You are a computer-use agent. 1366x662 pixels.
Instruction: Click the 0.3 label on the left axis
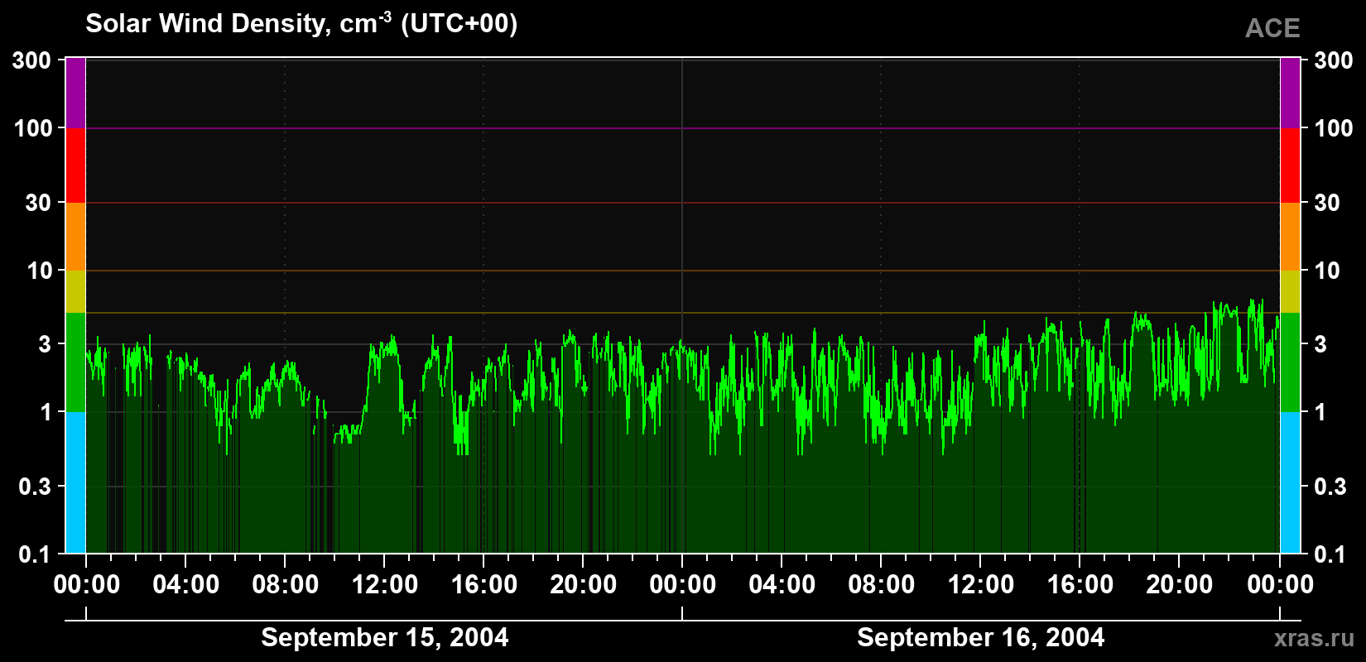(35, 487)
